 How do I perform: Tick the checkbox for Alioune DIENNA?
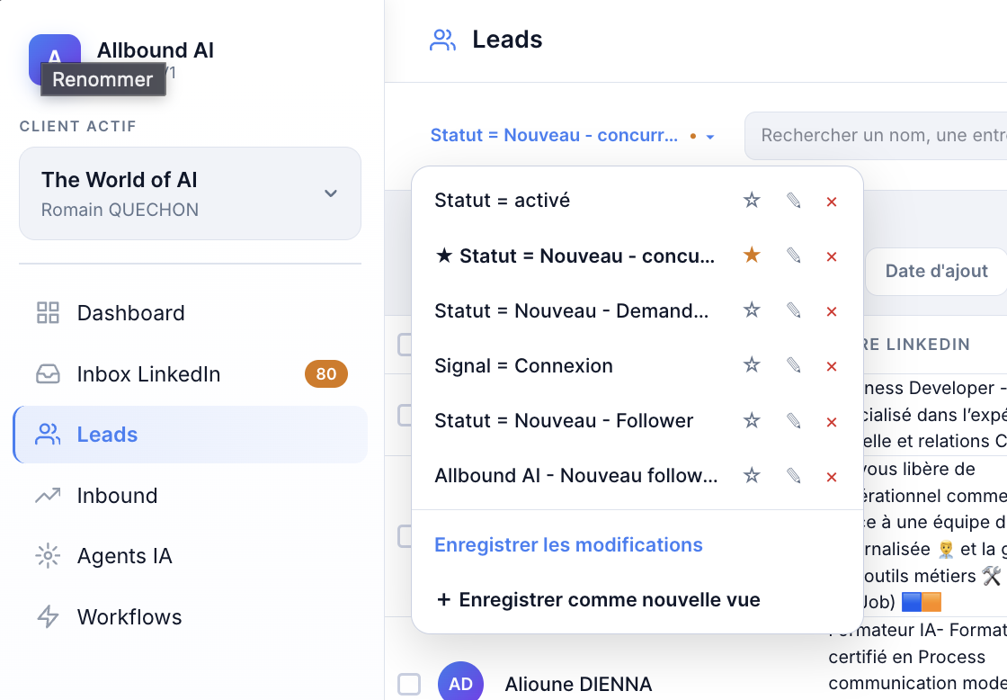click(x=408, y=685)
